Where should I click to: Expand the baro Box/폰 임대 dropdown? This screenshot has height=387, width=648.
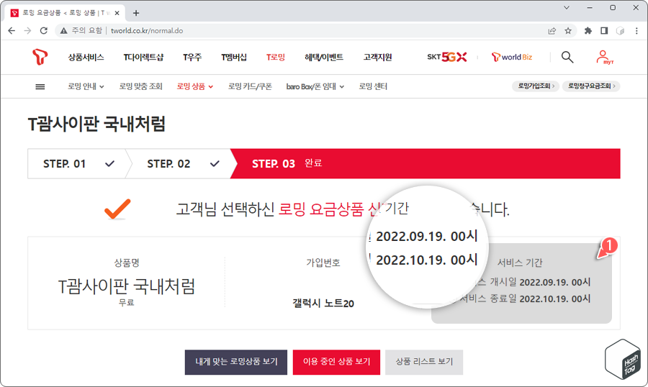315,86
